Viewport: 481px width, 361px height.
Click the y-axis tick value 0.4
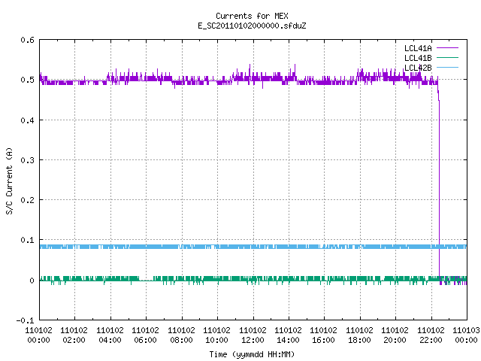tap(27, 120)
